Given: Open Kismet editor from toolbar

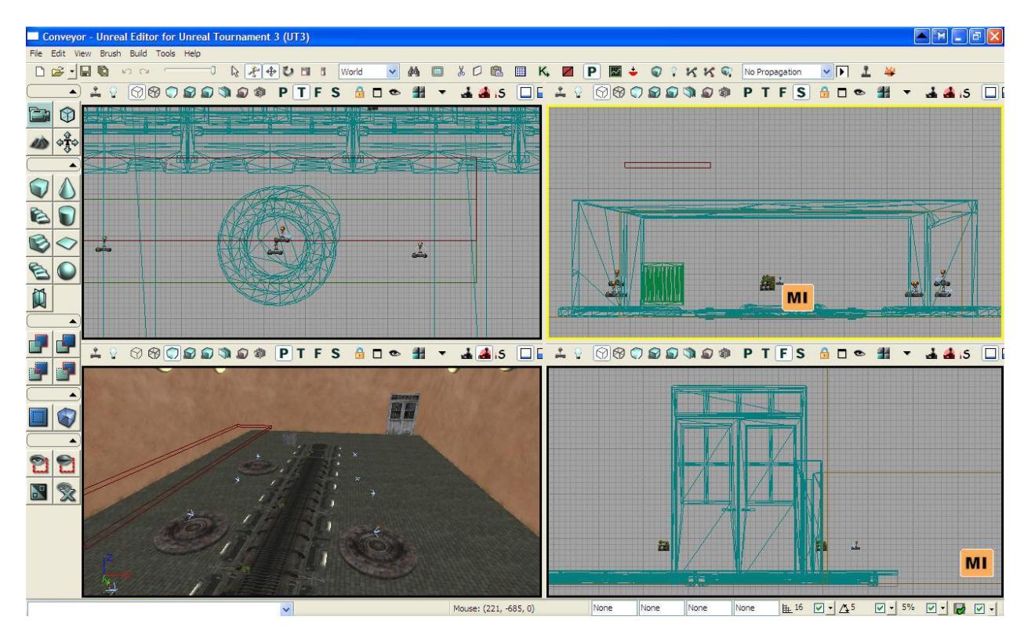Looking at the screenshot, I should point(543,71).
